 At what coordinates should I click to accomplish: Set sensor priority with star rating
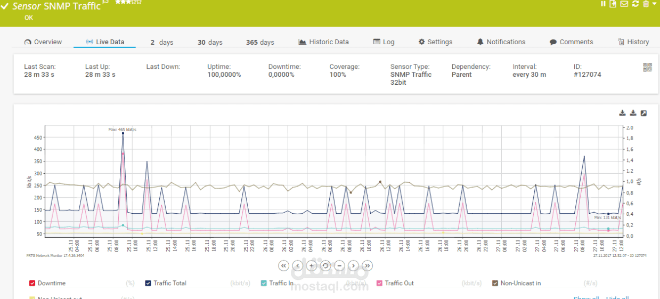point(128,2)
